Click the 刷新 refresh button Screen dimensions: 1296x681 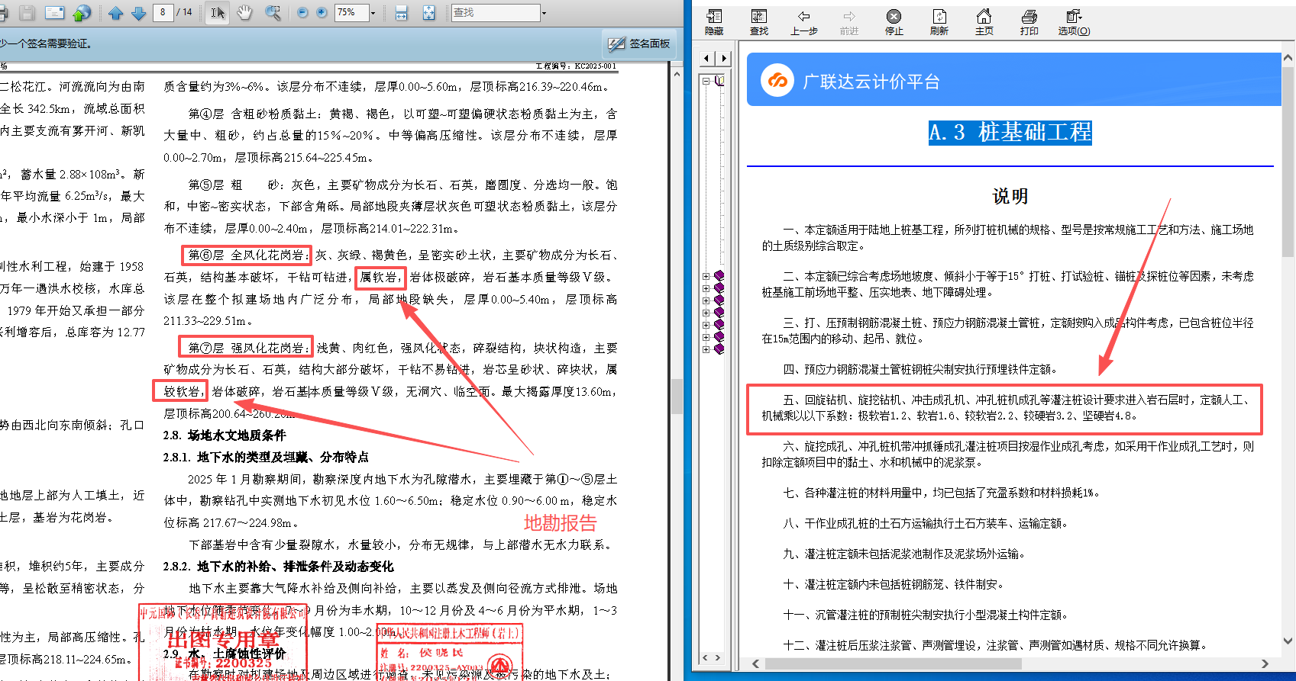(x=939, y=22)
